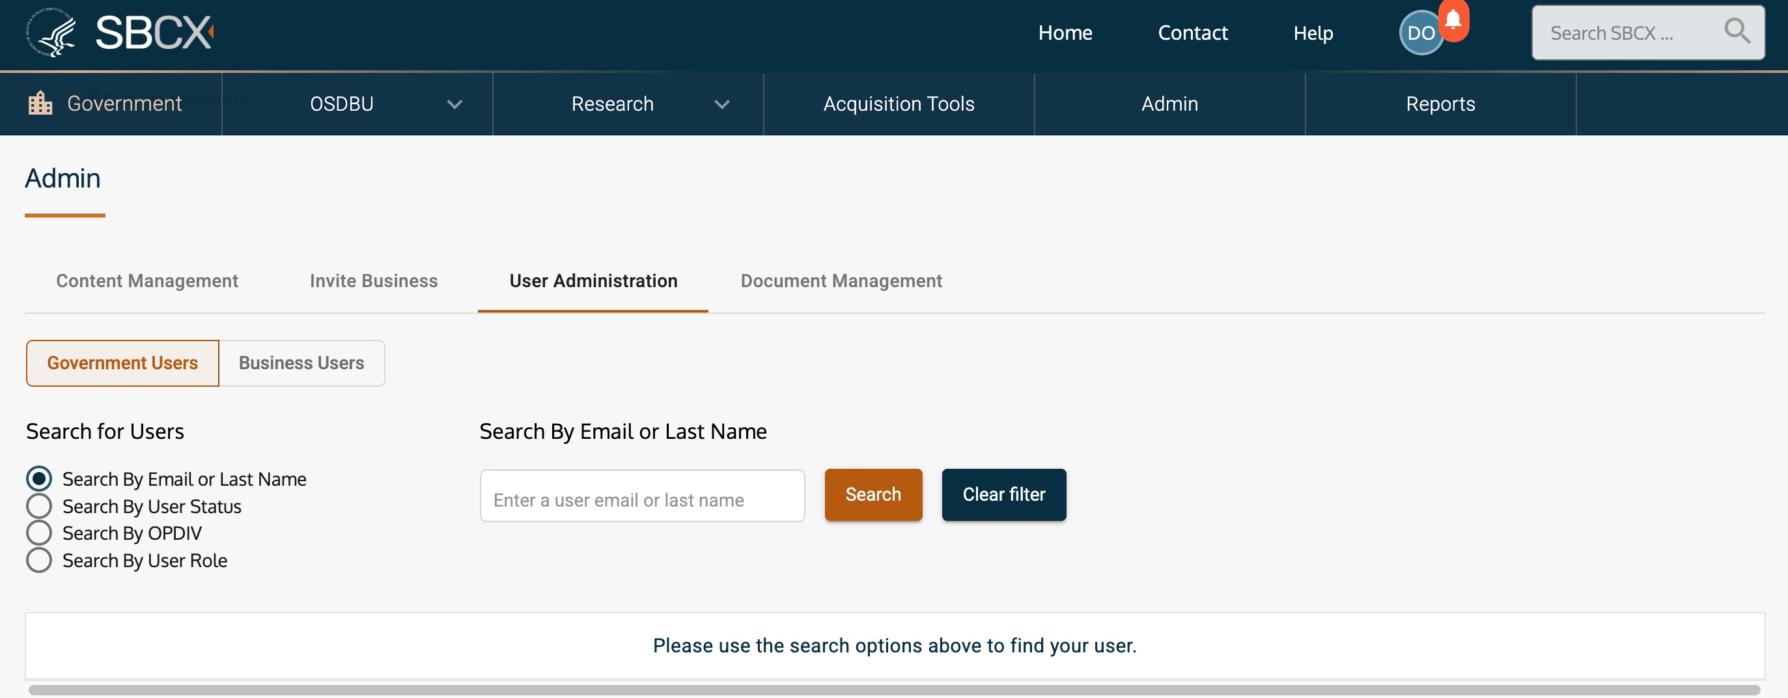Select Search By Email or Last Name radio
Viewport: 1788px width, 698px height.
pos(39,479)
